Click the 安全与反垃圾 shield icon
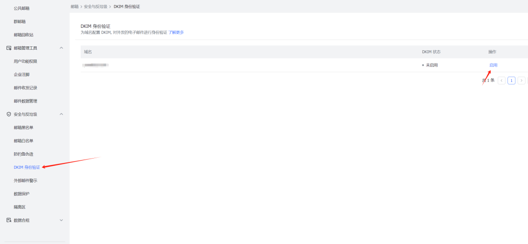528x244 pixels. coord(9,114)
